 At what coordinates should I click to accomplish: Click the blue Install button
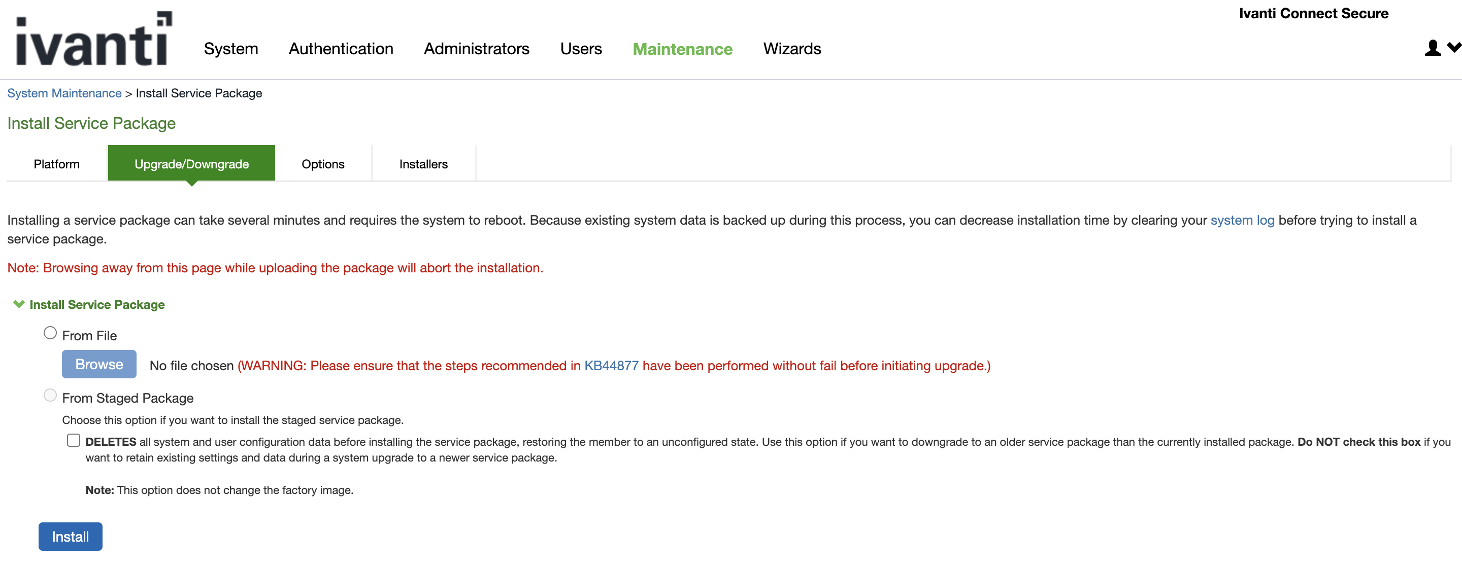pyautogui.click(x=71, y=537)
